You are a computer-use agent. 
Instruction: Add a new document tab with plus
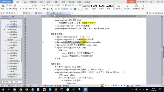[x=72, y=13]
